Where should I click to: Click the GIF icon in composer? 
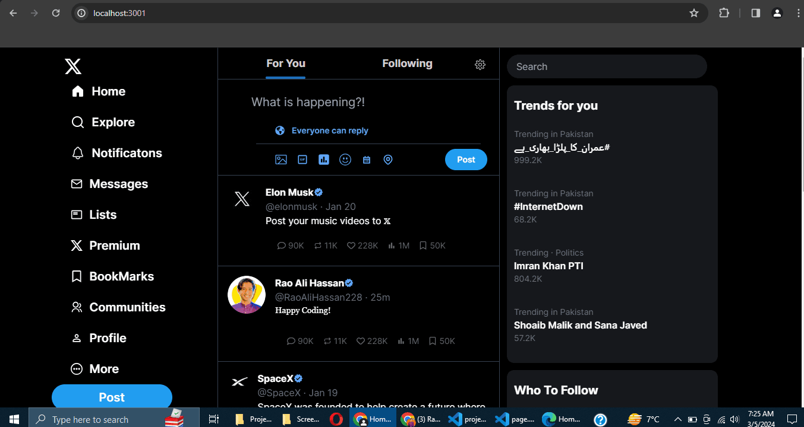(302, 160)
